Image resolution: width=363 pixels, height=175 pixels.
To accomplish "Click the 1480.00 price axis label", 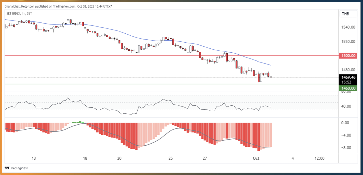I will coord(348,70).
